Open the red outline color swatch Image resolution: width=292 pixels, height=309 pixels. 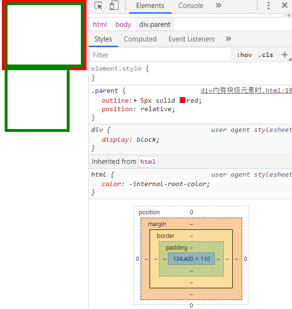click(182, 100)
